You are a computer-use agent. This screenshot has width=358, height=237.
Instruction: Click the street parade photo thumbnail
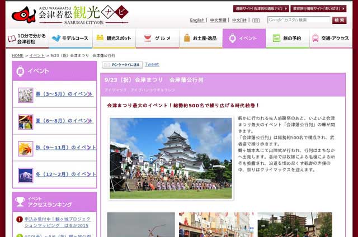(x=216, y=225)
